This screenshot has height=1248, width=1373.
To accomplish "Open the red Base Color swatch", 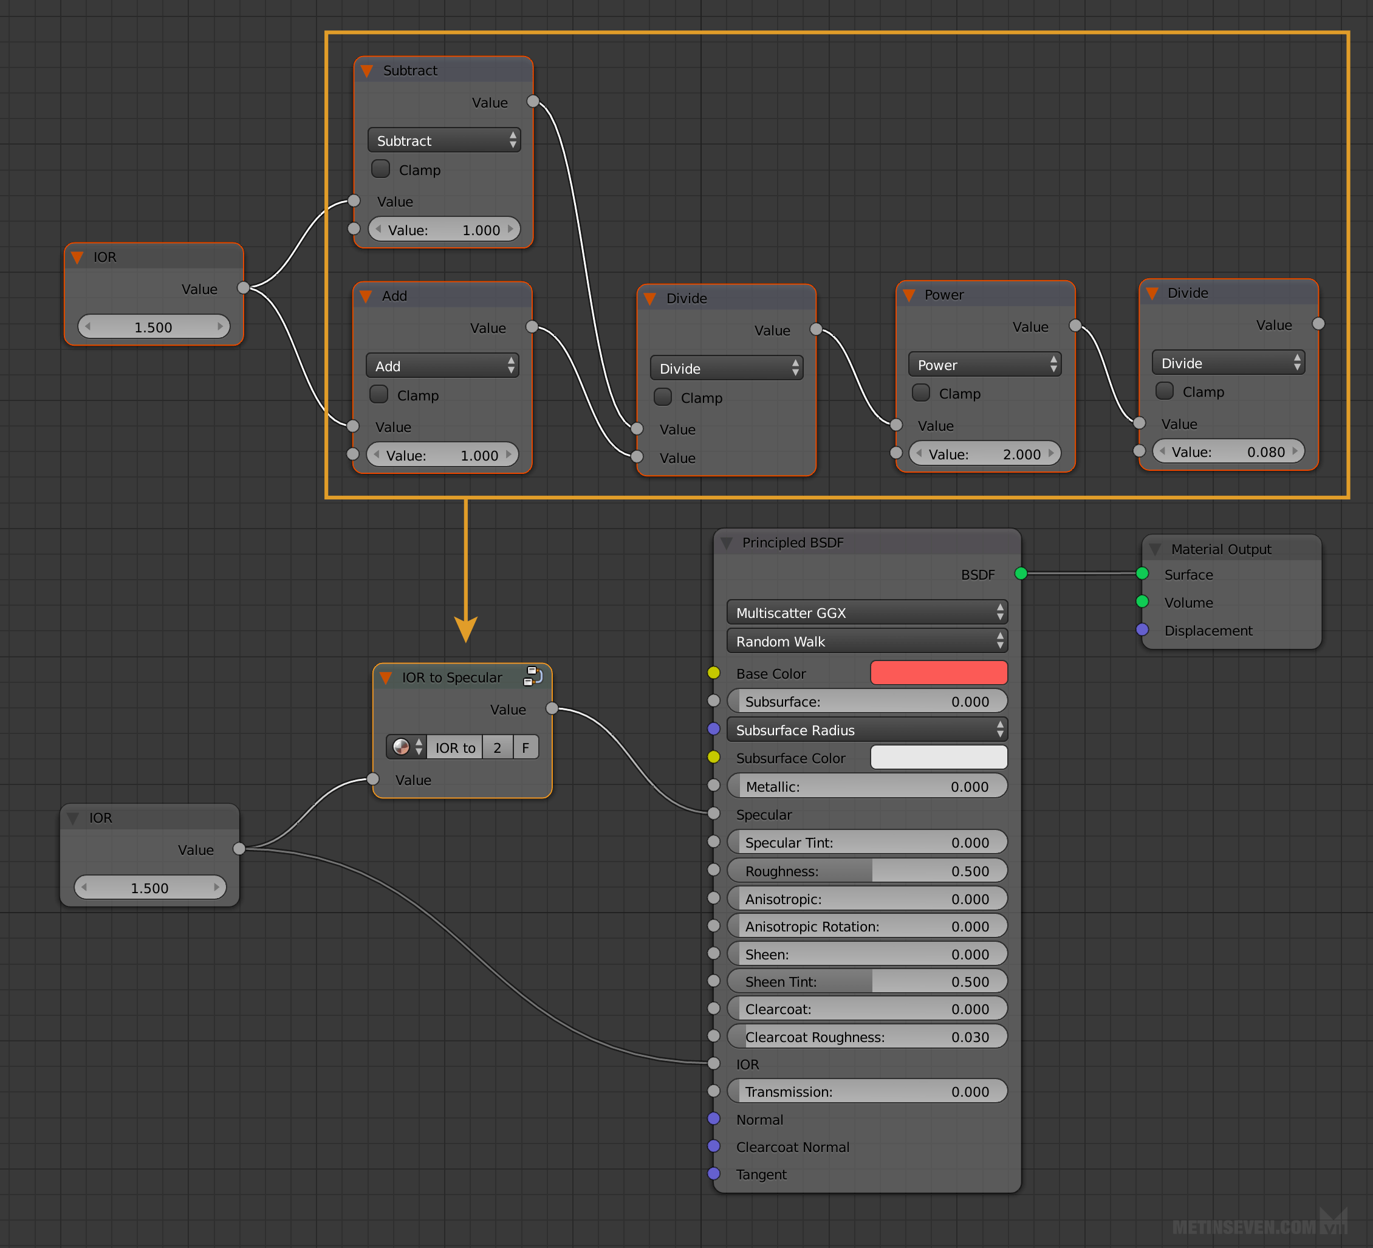I will pyautogui.click(x=939, y=673).
